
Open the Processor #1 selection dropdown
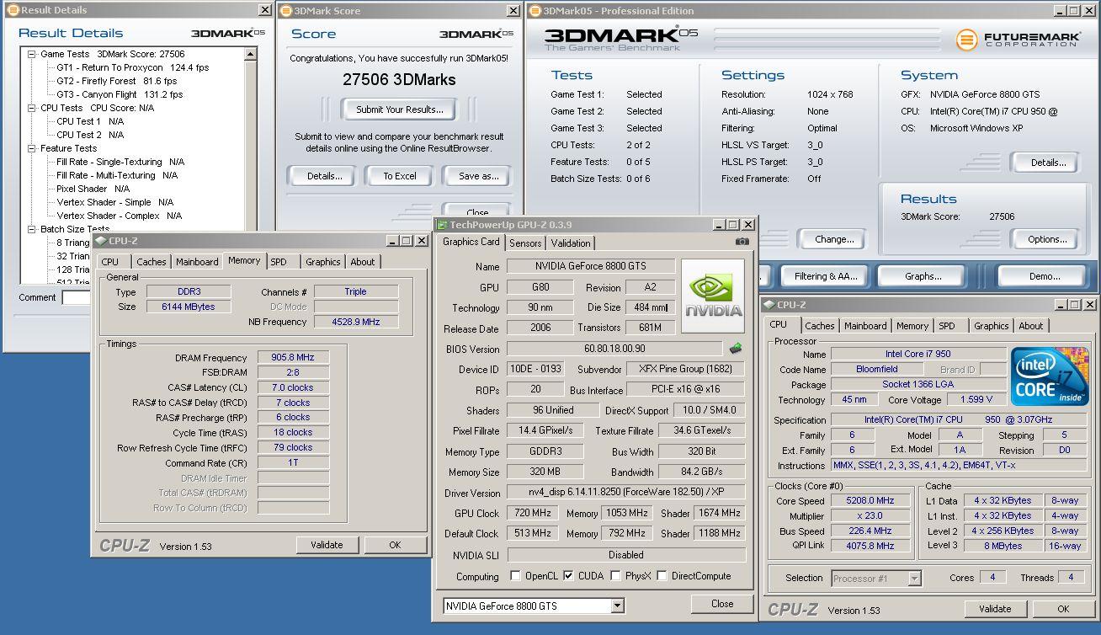[x=914, y=579]
